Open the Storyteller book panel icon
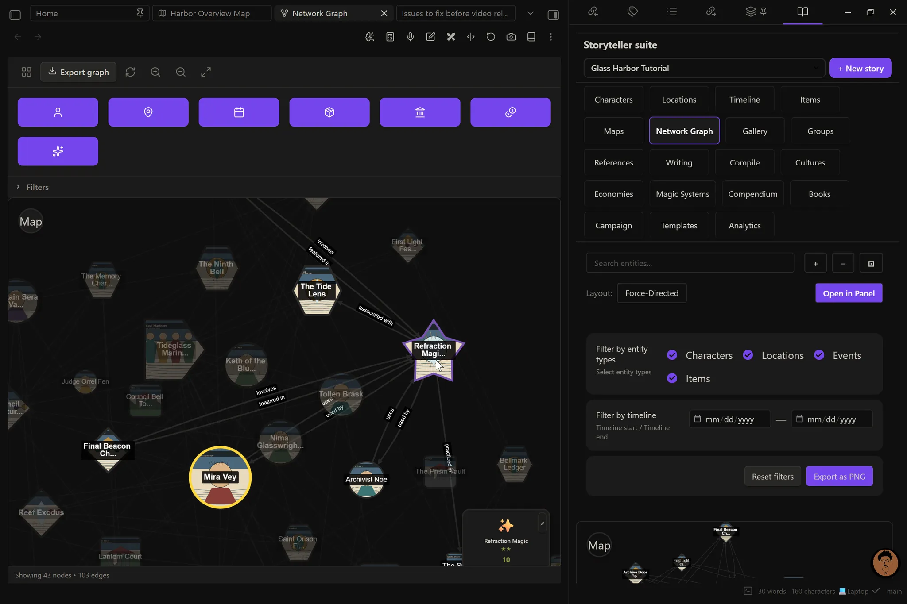 [802, 12]
